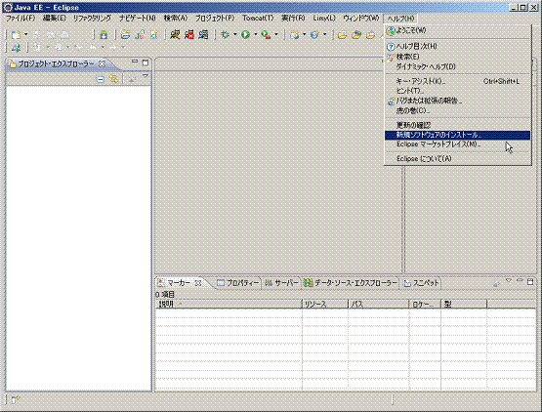Maximize the Markers bottom panel

pos(530,282)
